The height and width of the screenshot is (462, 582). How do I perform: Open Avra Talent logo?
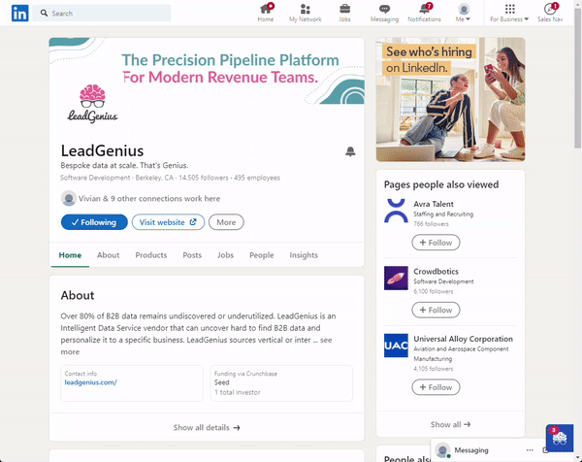396,211
